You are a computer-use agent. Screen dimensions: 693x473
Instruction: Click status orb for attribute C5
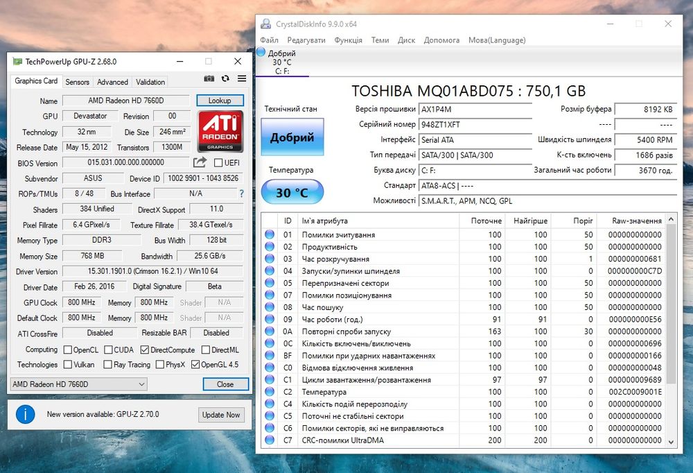click(x=270, y=416)
